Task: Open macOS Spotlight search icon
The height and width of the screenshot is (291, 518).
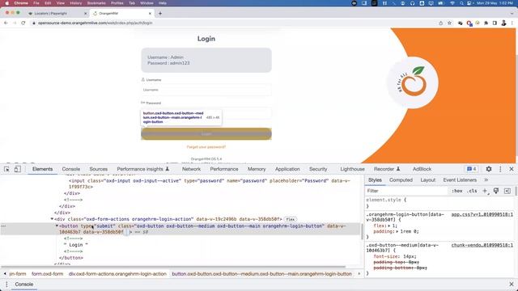Action: pyautogui.click(x=461, y=3)
